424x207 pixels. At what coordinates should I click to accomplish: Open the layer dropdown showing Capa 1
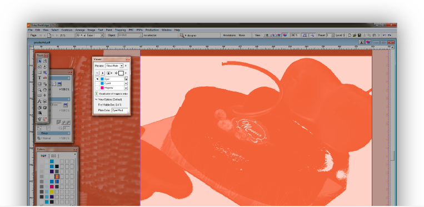pyautogui.click(x=90, y=36)
